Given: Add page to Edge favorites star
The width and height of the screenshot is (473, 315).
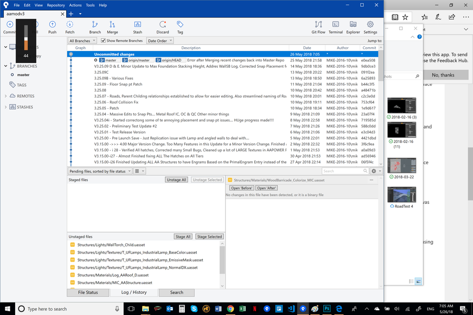Looking at the screenshot, I should [405, 17].
